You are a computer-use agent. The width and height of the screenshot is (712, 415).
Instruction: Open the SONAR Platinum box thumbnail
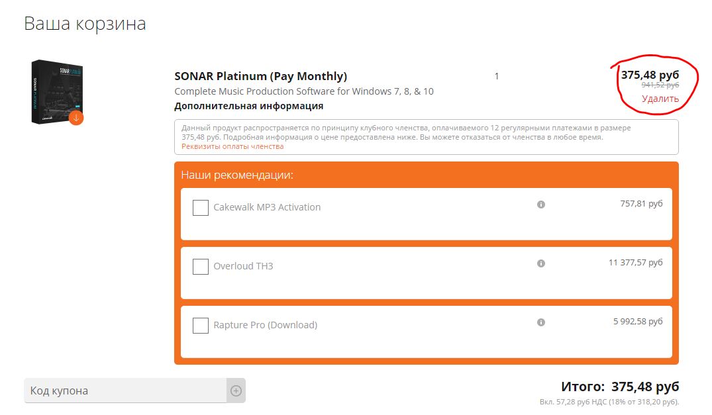coord(54,91)
